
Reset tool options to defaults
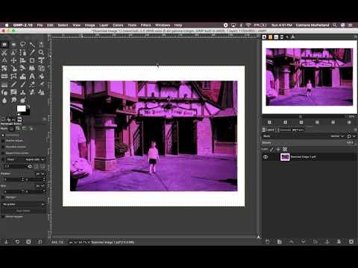[40, 241]
